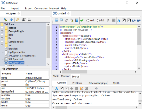This screenshot has width=142, height=109.
Task: Click the editor vertical scroll down arrow
Action: (139, 68)
